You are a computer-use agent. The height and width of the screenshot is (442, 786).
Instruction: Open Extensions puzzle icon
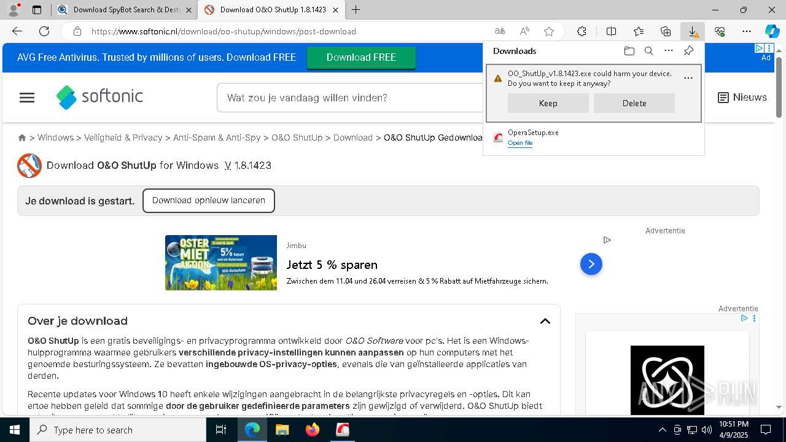pos(582,31)
